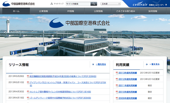The image size is (170, 103).
Task: Focus the サイト内検索 search field
Action: (x=78, y=4)
